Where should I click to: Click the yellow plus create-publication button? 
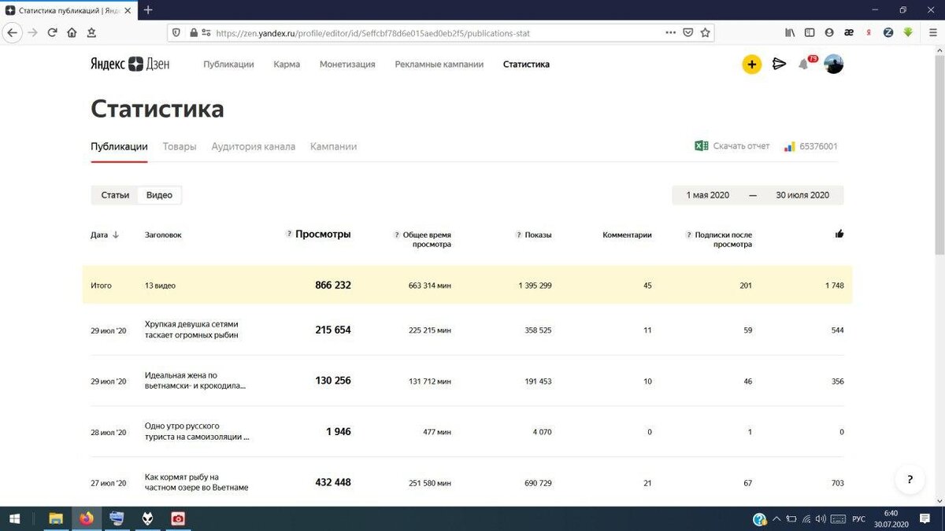(752, 65)
